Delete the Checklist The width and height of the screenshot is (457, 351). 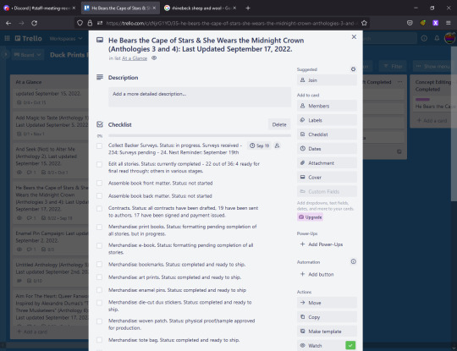click(279, 124)
